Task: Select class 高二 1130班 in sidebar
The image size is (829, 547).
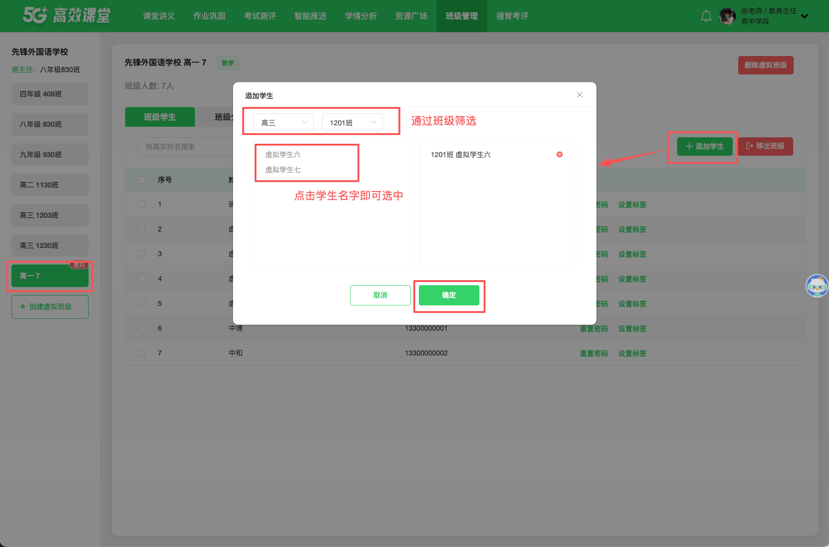Action: pyautogui.click(x=50, y=185)
